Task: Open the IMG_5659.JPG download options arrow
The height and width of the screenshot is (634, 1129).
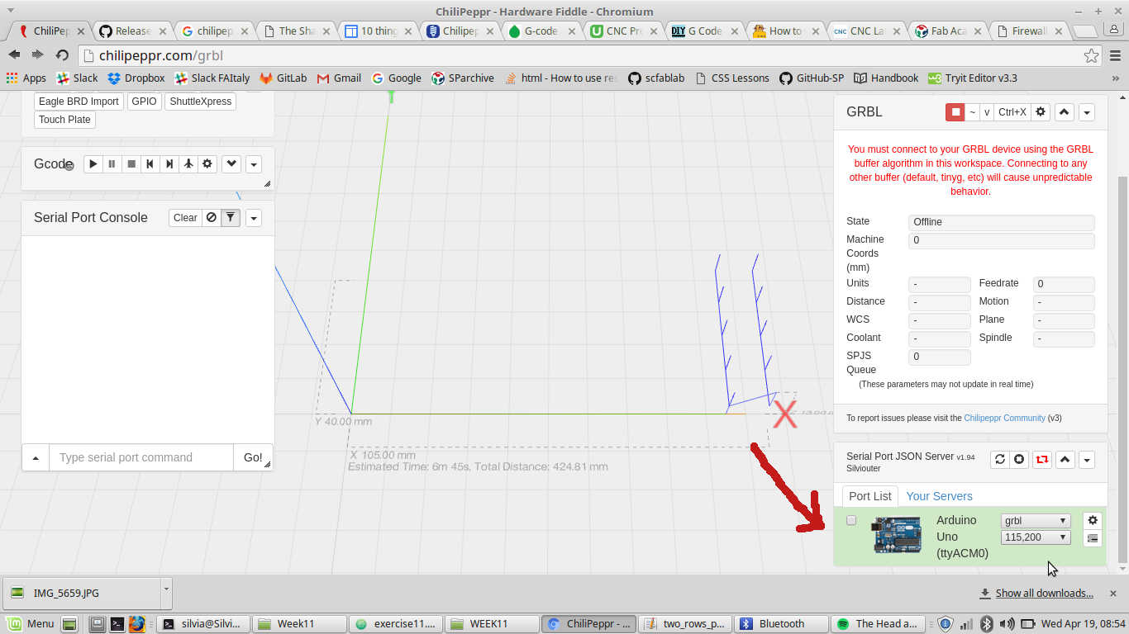Action: pyautogui.click(x=166, y=593)
